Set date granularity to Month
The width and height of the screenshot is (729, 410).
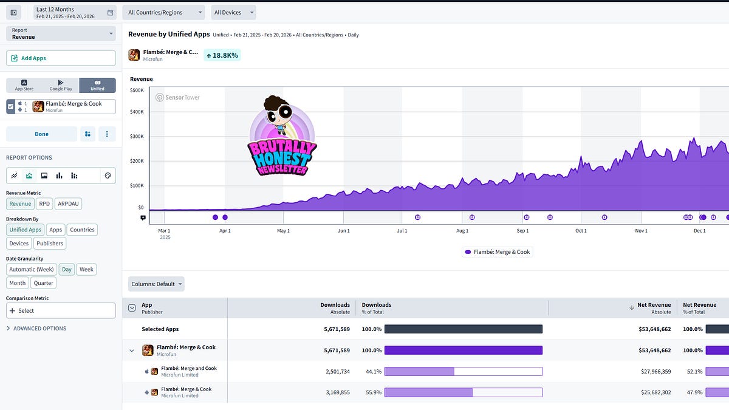(18, 282)
